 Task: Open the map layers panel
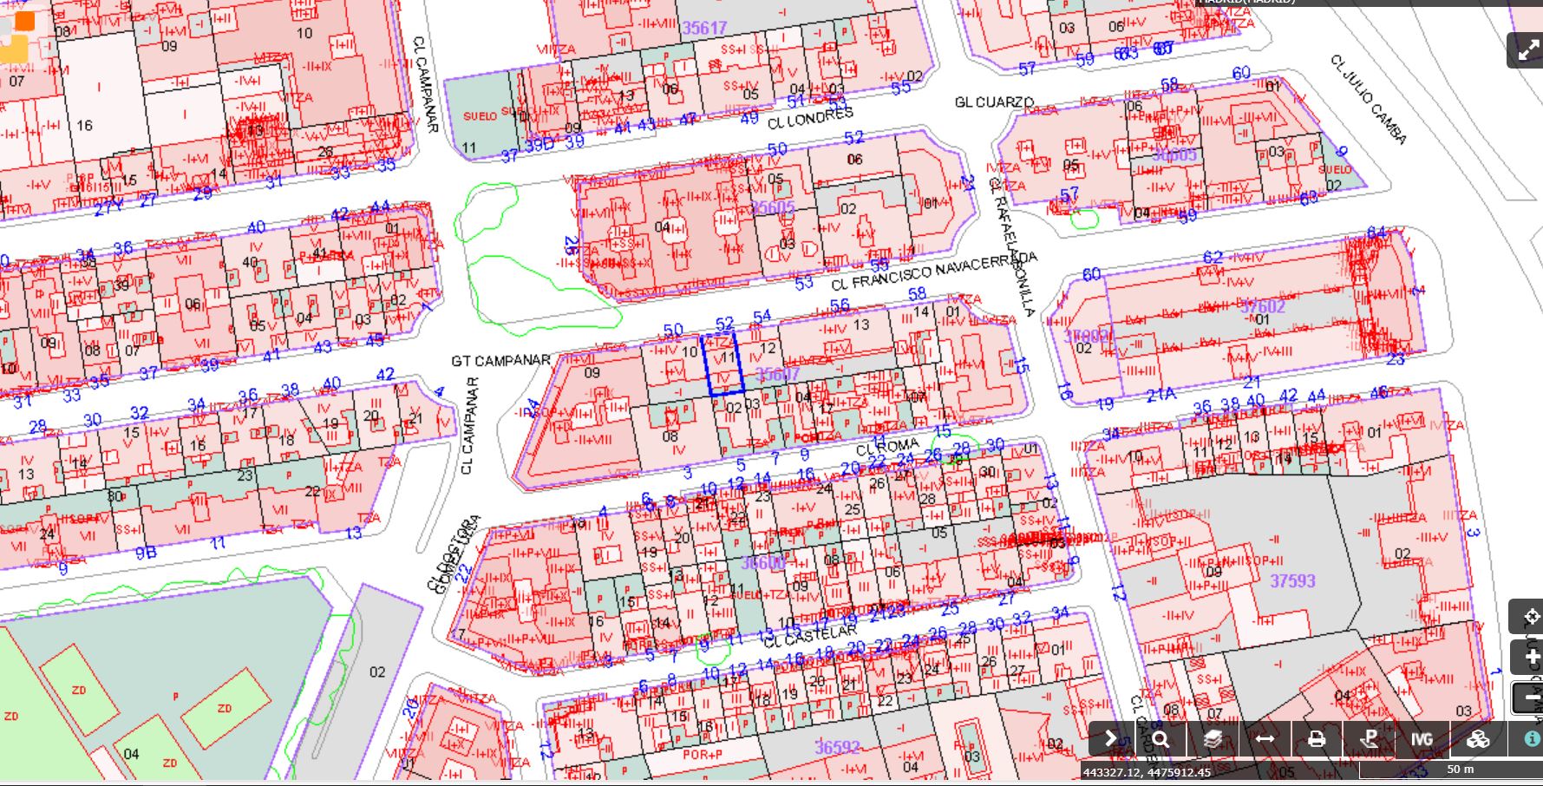pyautogui.click(x=1213, y=739)
